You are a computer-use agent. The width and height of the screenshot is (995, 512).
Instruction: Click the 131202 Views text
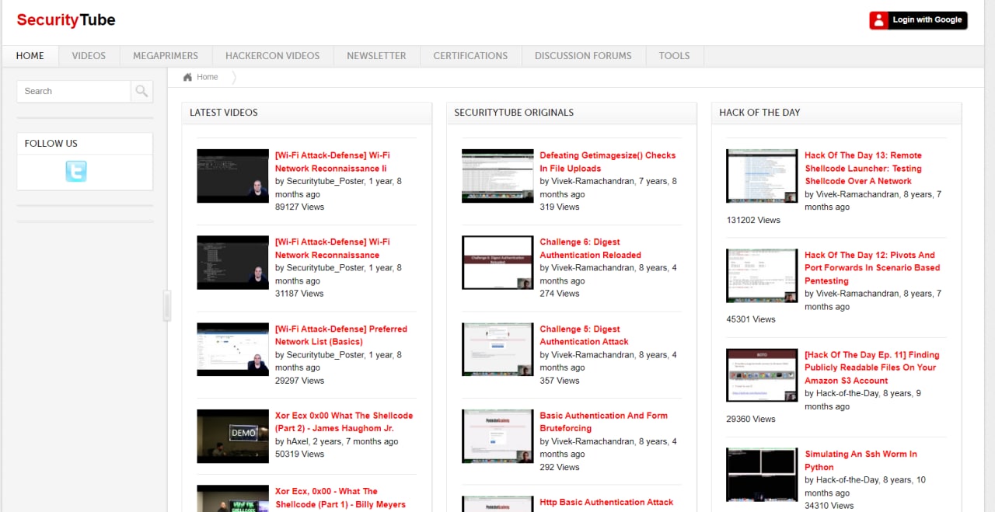pyautogui.click(x=753, y=220)
